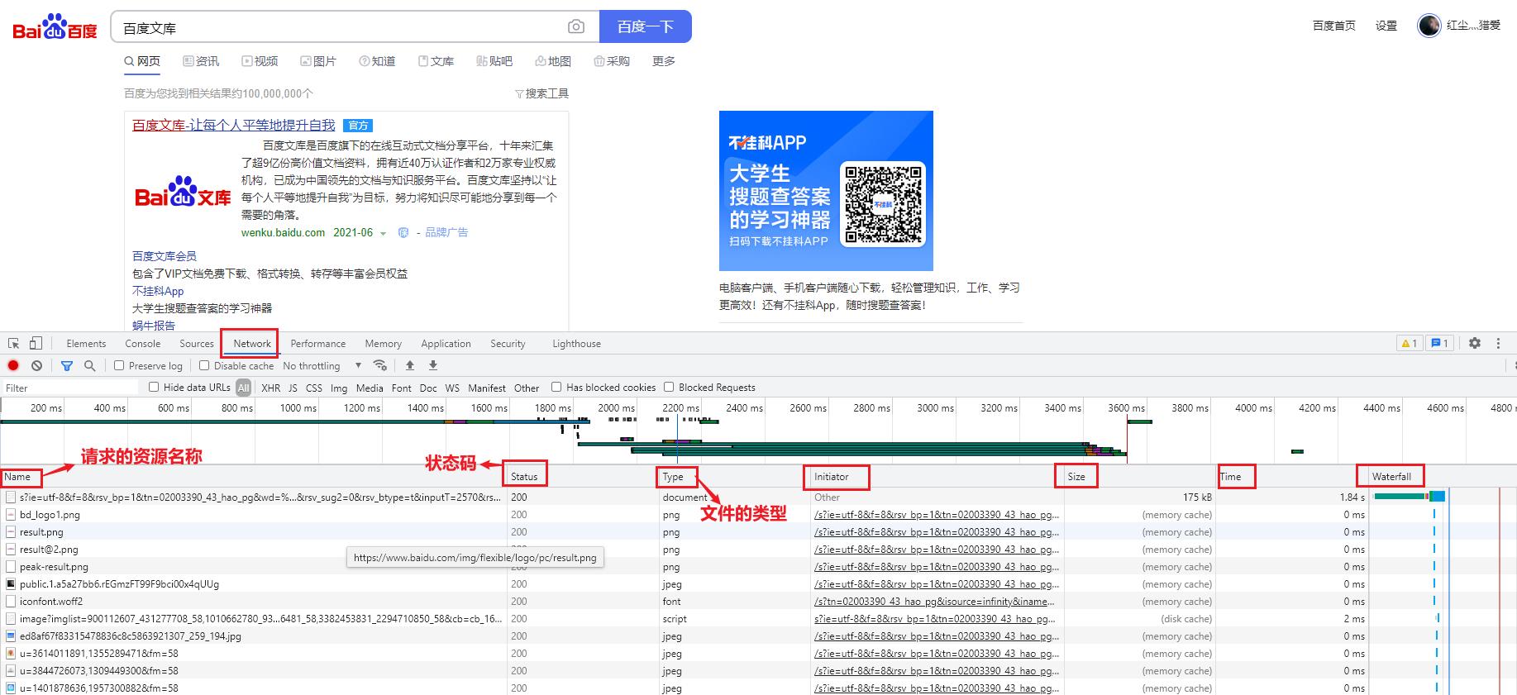
Task: Switch to the Application tab
Action: (446, 344)
